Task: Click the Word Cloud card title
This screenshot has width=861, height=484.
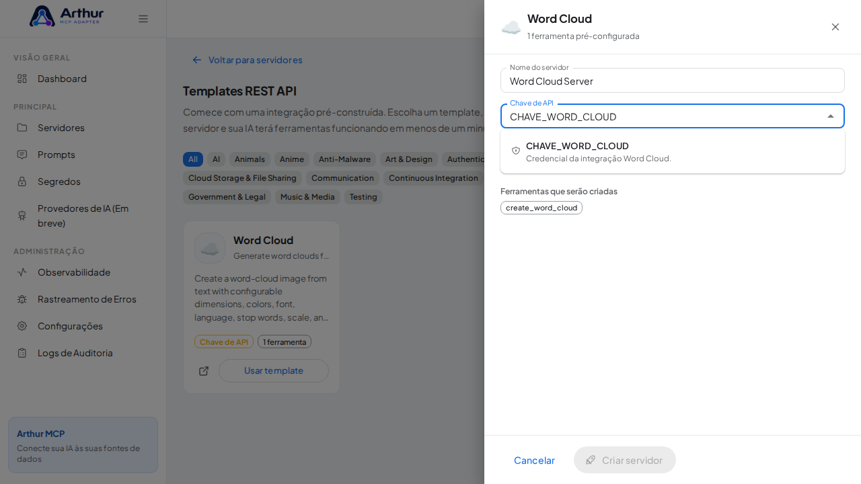Action: tap(263, 240)
